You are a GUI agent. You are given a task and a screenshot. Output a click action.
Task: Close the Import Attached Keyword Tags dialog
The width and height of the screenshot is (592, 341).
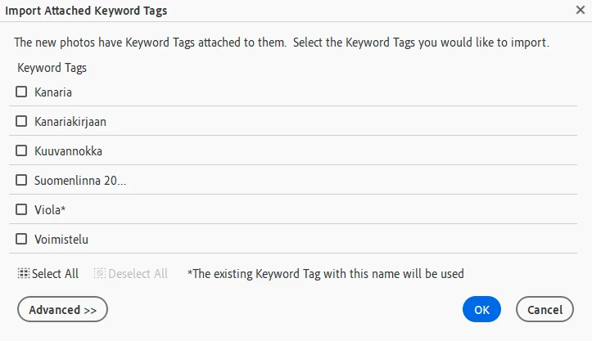[x=580, y=11]
